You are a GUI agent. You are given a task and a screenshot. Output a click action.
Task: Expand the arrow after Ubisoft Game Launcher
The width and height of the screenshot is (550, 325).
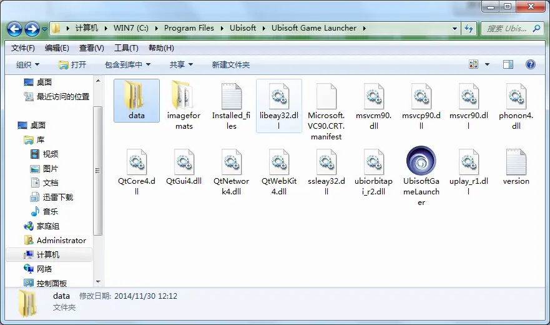pyautogui.click(x=364, y=28)
